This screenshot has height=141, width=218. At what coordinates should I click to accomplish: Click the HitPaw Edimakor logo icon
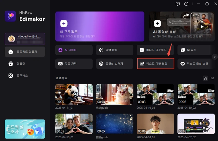pos(10,16)
